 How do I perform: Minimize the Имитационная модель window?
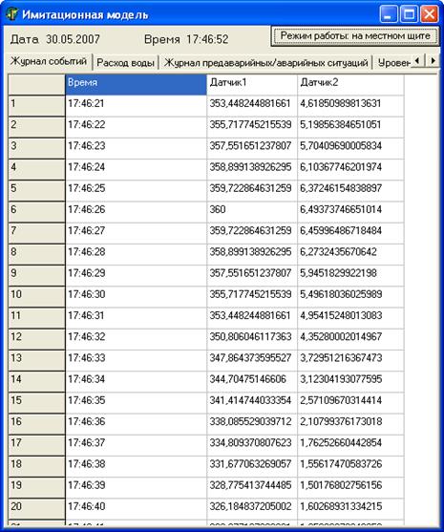point(389,14)
